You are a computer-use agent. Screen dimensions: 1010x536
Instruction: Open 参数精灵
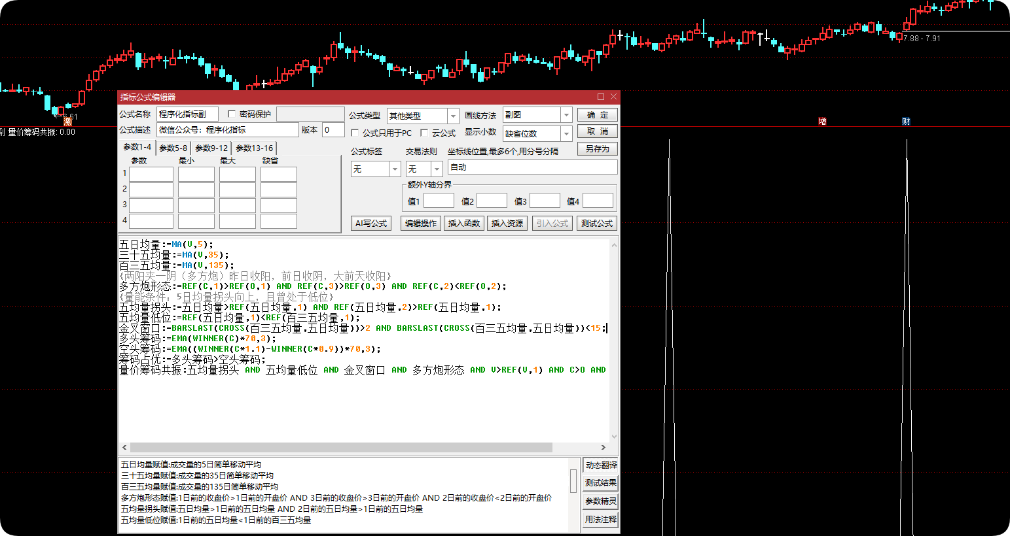[601, 501]
